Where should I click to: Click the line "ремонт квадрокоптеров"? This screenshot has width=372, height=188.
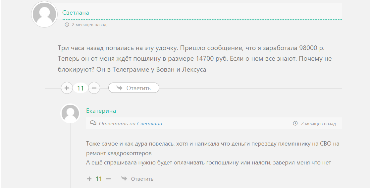[x=119, y=153]
